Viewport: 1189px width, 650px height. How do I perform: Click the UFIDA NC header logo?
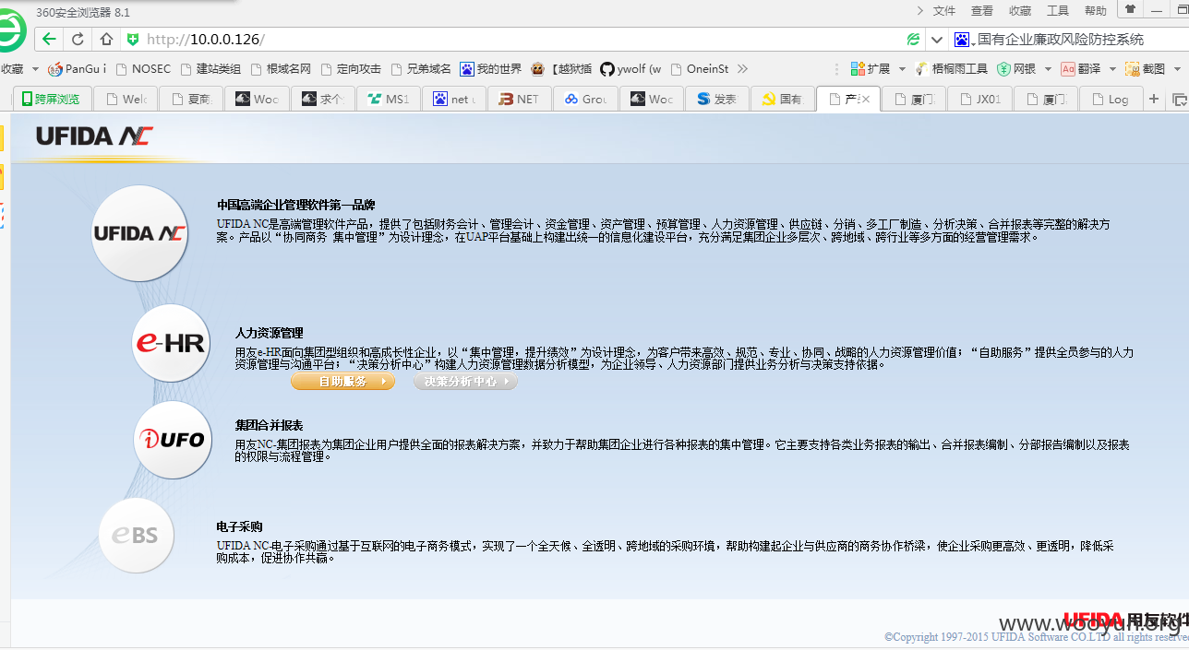tap(94, 136)
